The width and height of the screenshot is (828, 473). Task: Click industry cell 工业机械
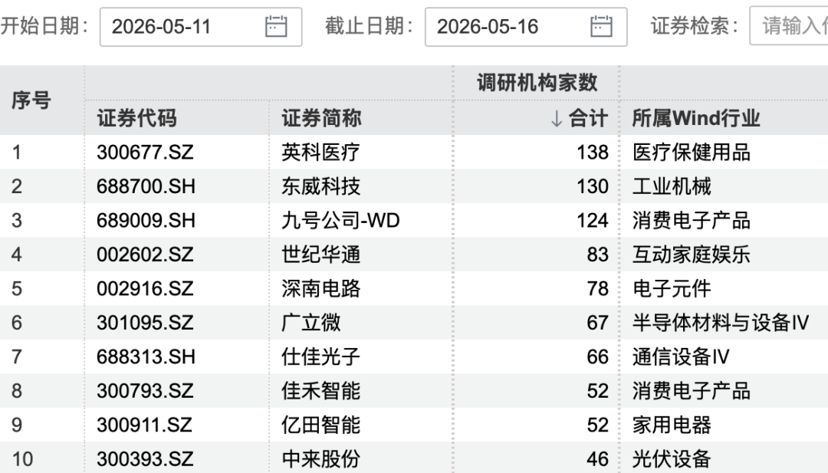tap(672, 186)
